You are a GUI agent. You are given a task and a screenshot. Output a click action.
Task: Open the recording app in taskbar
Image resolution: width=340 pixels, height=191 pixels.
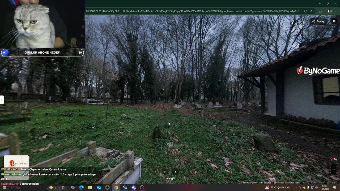pyautogui.click(x=142, y=188)
